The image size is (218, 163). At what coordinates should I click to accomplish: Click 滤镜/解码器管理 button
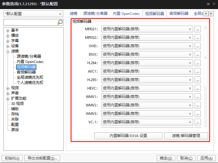click(186, 136)
